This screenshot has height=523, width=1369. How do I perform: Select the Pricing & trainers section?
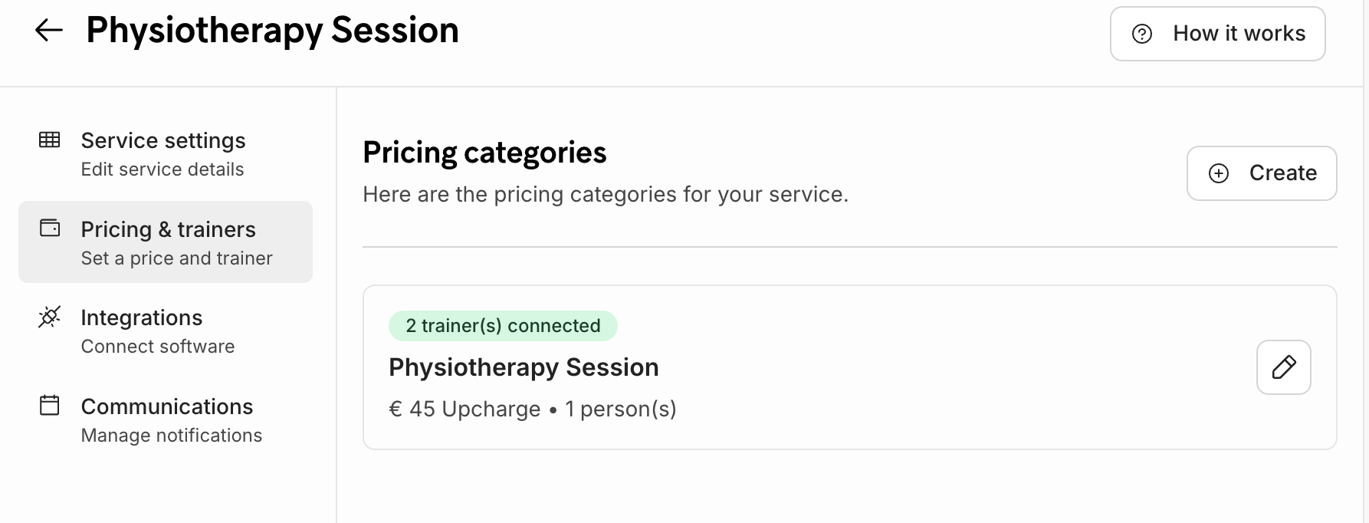click(x=169, y=230)
